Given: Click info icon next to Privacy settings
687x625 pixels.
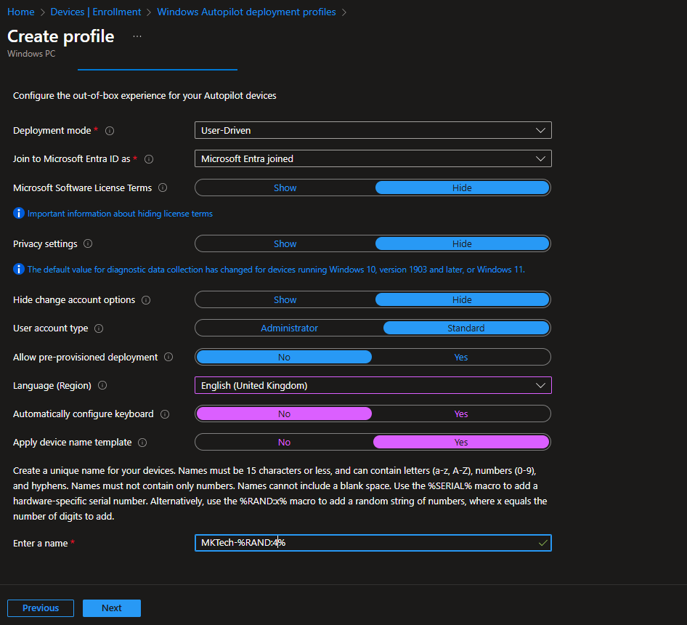Looking at the screenshot, I should [88, 244].
